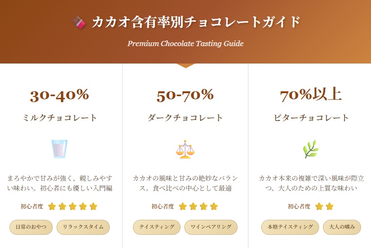This screenshot has width=371, height=248.
Task: Click the テイスティング tag
Action: point(157,227)
